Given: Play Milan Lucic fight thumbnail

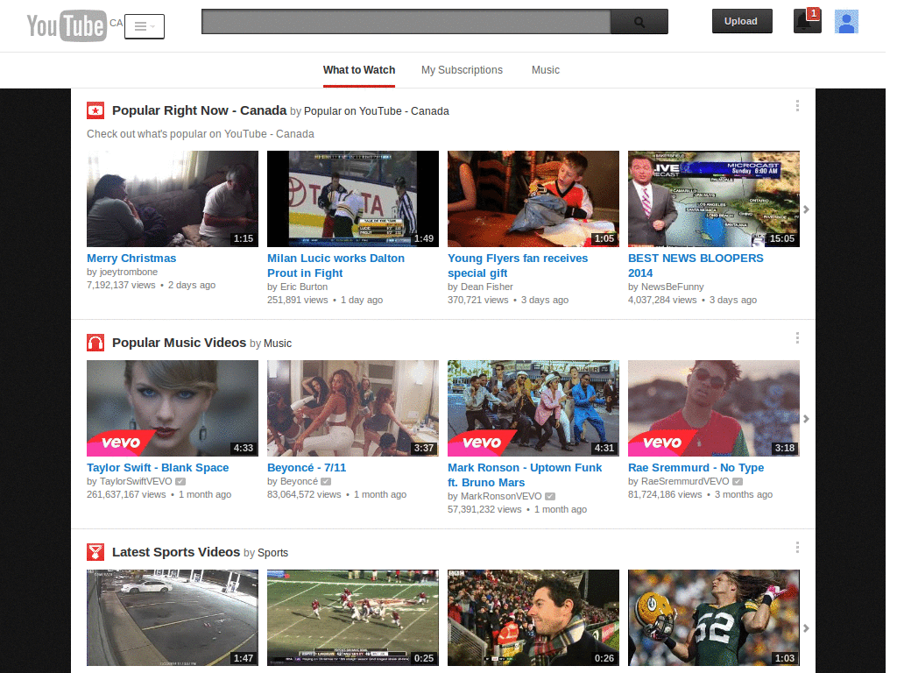Looking at the screenshot, I should pos(353,199).
